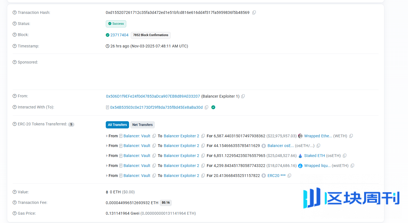The image size is (408, 223).
Task: Click the 7852 Block Confirmations badge
Action: [x=150, y=35]
